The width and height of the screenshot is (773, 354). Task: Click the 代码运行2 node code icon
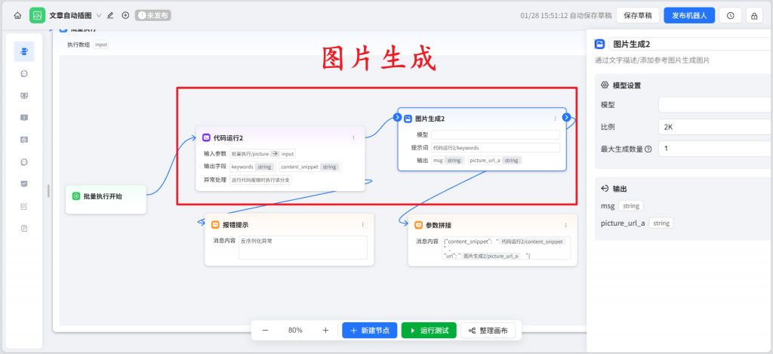pyautogui.click(x=207, y=137)
